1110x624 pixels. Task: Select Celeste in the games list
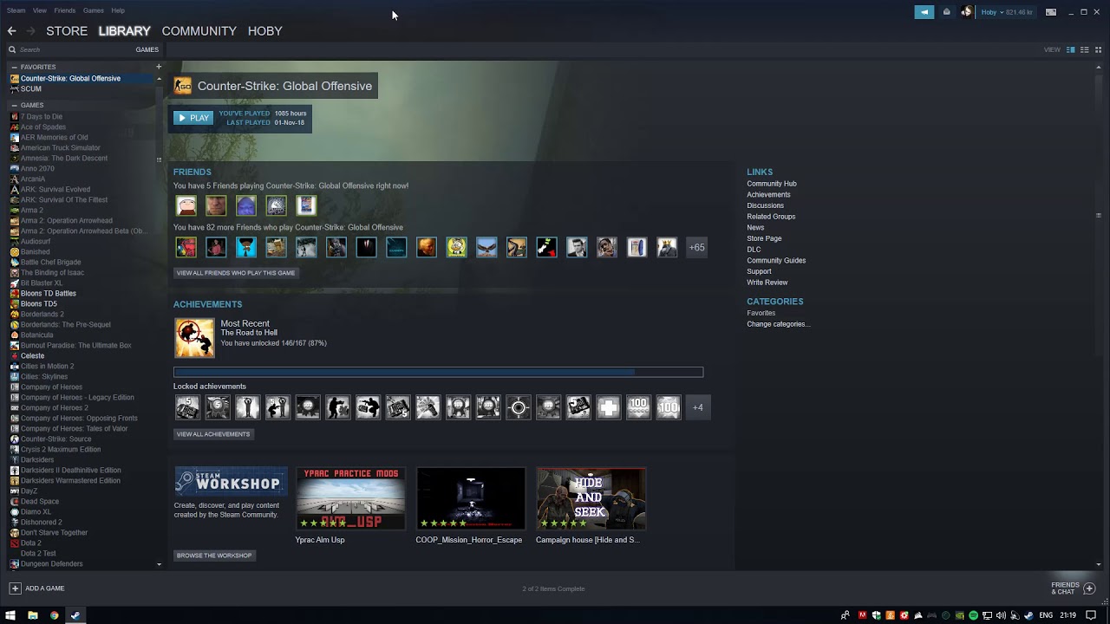32,356
